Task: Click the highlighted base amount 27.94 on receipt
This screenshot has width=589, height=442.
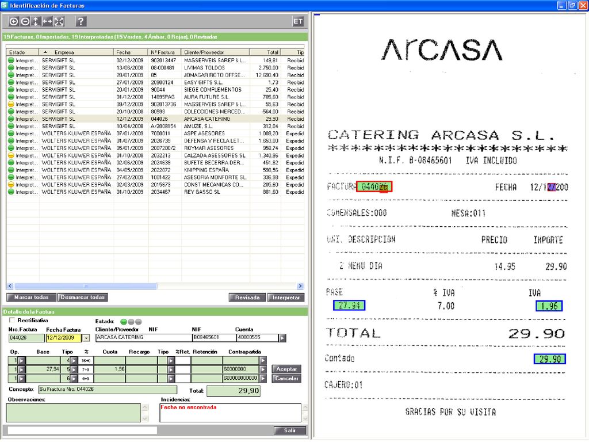Action: pos(349,306)
